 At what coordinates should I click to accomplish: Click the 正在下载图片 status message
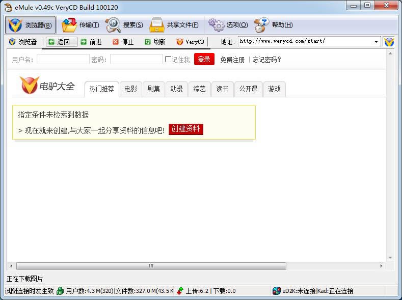(x=25, y=279)
